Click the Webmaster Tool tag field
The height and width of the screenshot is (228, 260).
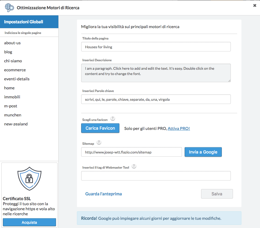coord(156,176)
